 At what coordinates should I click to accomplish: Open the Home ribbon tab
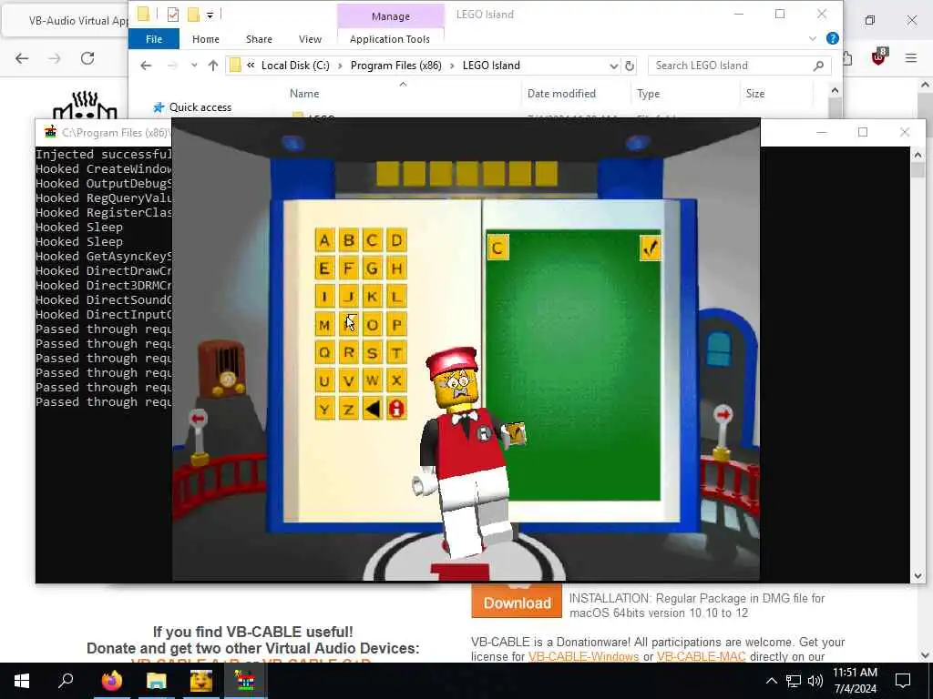pos(206,39)
